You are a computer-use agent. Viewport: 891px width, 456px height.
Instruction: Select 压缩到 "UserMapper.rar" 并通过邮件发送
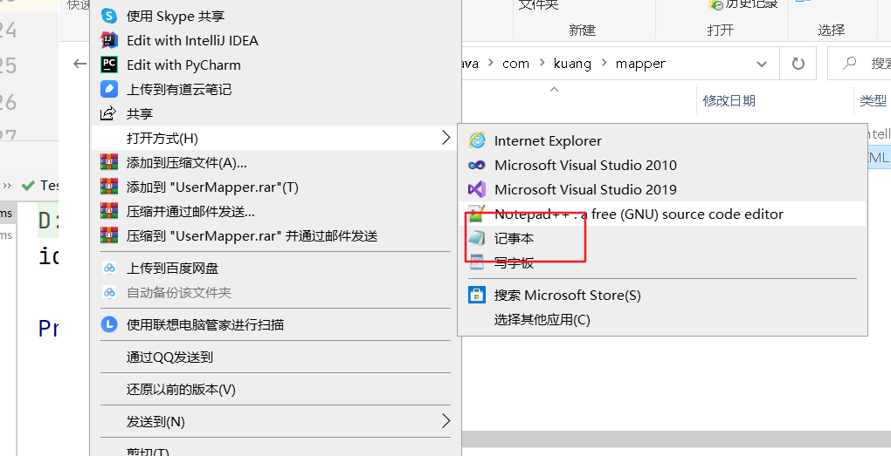pyautogui.click(x=275, y=235)
